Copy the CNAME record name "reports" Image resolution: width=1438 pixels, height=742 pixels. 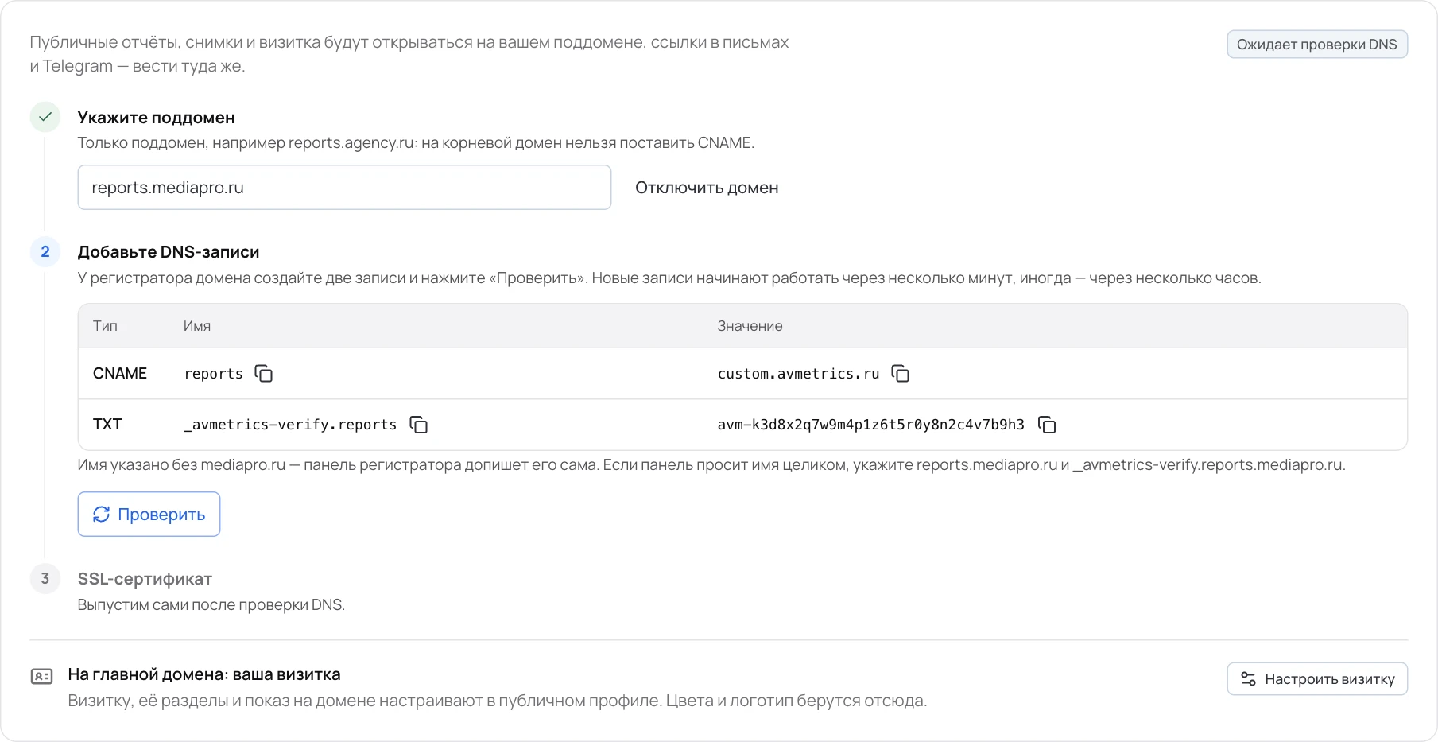263,374
